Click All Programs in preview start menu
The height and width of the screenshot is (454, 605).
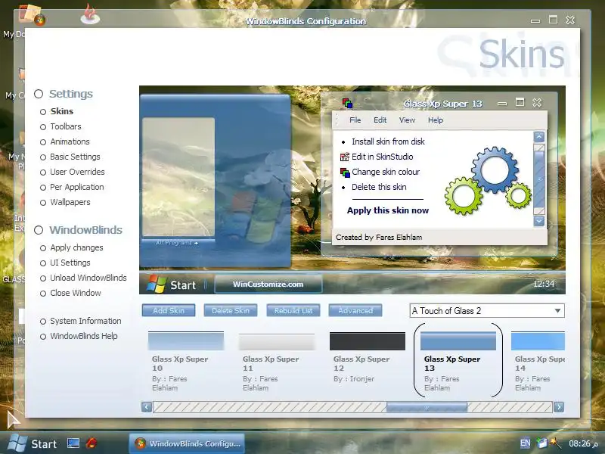177,243
